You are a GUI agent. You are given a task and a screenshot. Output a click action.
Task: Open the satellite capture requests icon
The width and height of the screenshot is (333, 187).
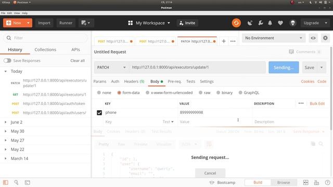point(250,23)
